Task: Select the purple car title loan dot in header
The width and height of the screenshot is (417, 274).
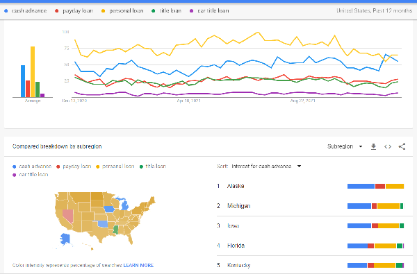Action: [191, 11]
